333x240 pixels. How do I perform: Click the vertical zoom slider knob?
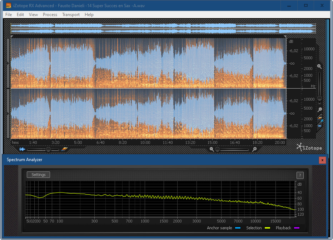point(319,98)
